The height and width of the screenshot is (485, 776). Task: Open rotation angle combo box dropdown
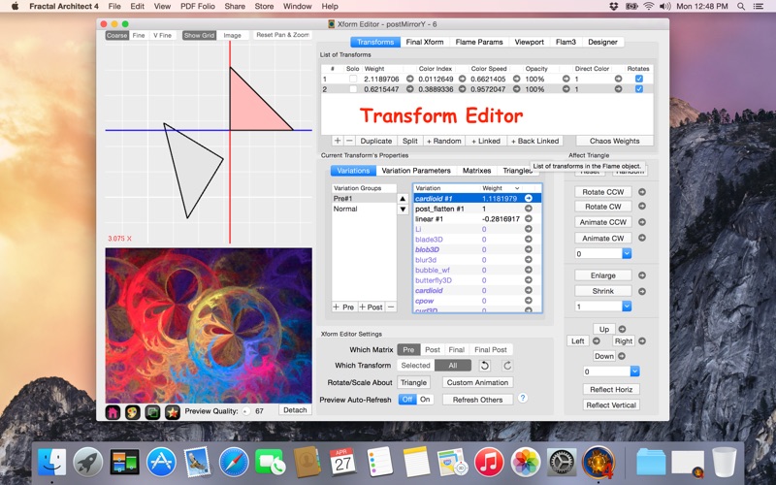click(627, 253)
